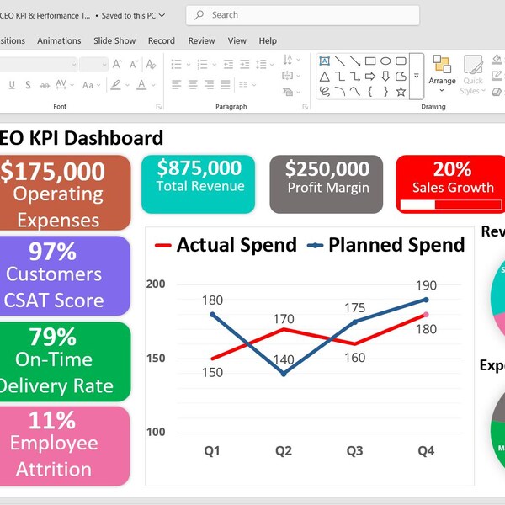
Task: Open the Text Direction dropdown
Action: click(291, 60)
